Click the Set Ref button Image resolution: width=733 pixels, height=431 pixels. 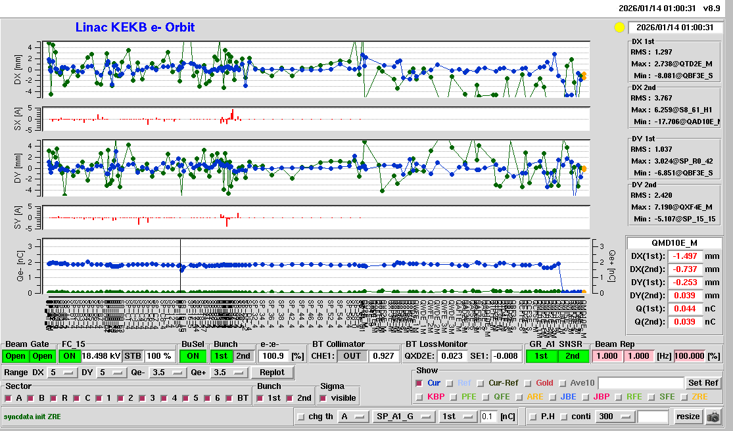pyautogui.click(x=703, y=382)
